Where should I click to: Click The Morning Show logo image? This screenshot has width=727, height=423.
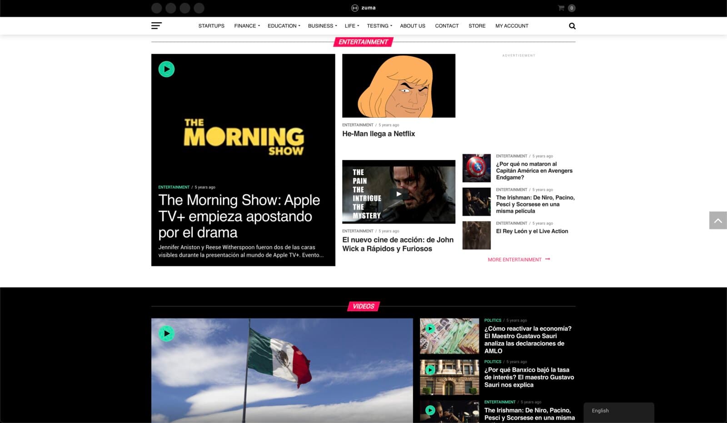tap(244, 137)
